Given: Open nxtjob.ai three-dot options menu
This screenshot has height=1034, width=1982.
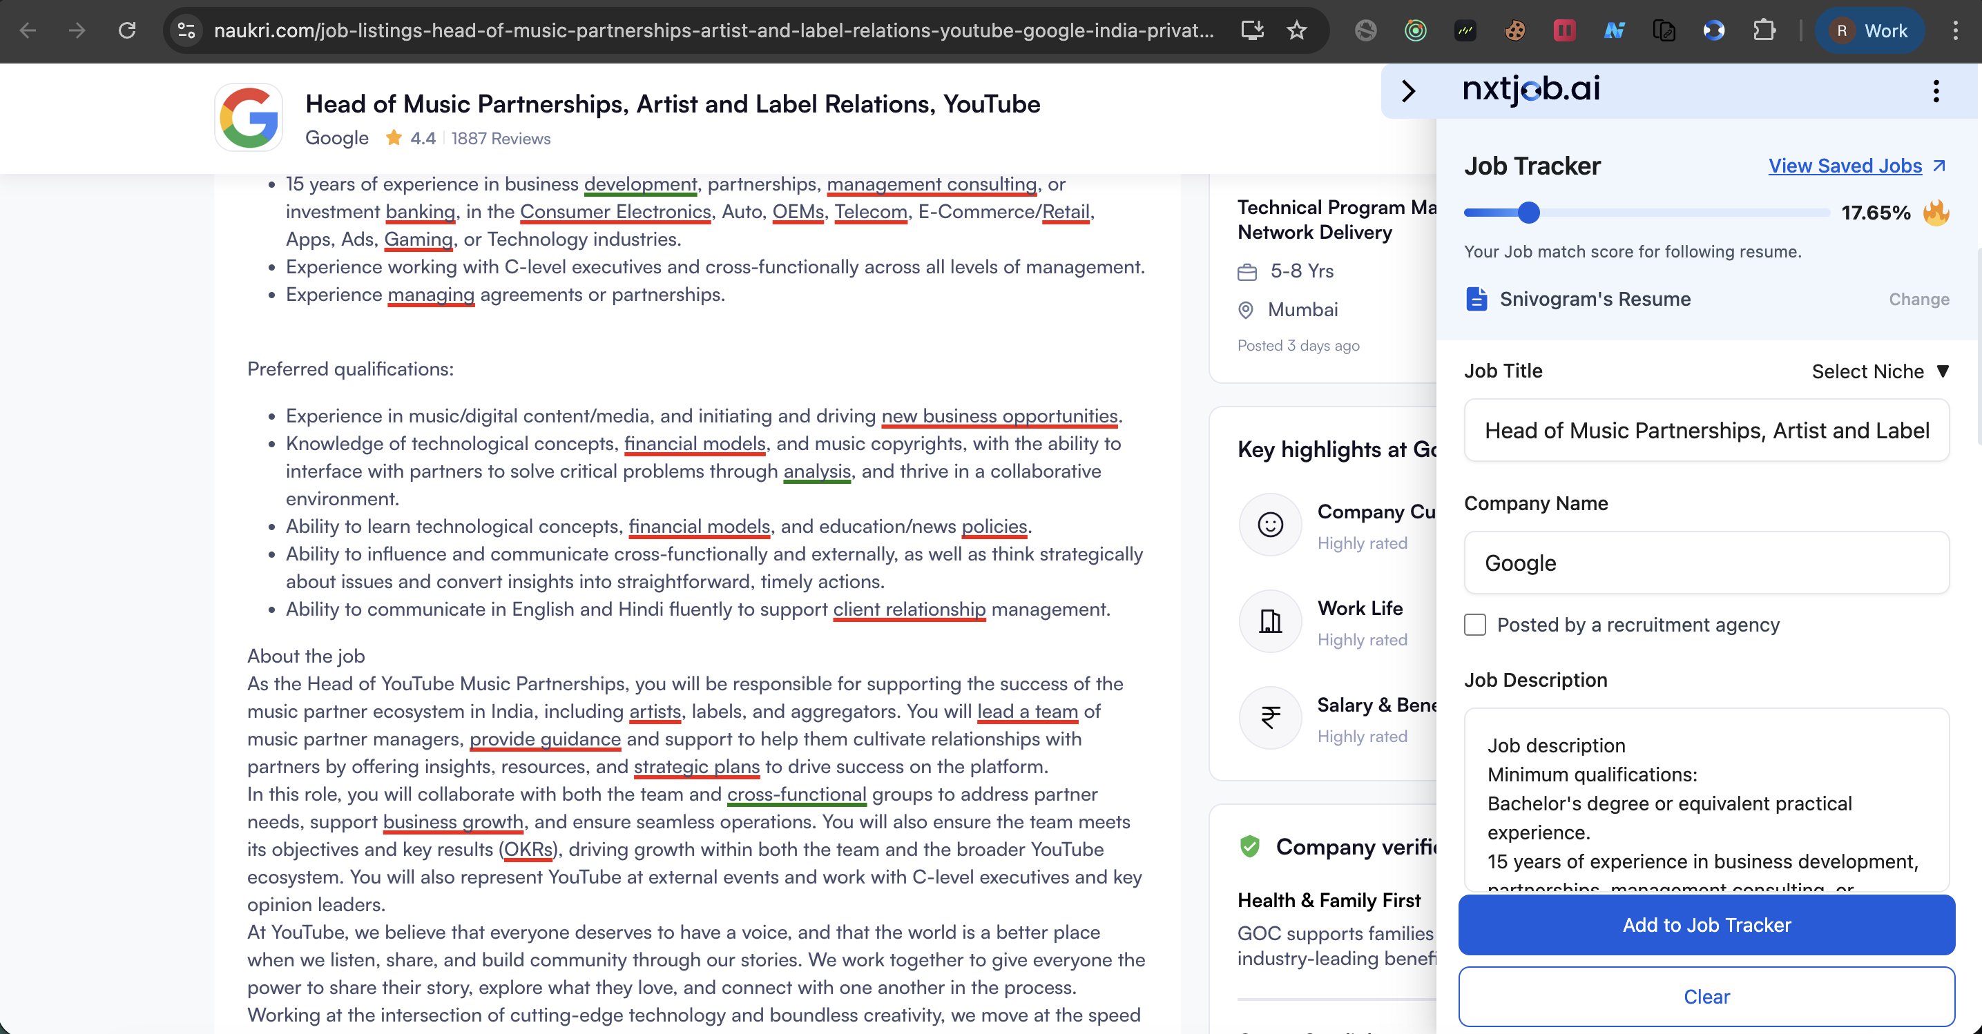Looking at the screenshot, I should pyautogui.click(x=1936, y=90).
